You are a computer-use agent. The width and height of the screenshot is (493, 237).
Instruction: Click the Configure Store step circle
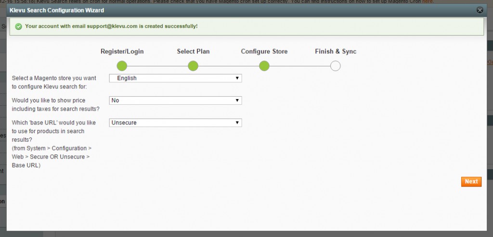264,66
